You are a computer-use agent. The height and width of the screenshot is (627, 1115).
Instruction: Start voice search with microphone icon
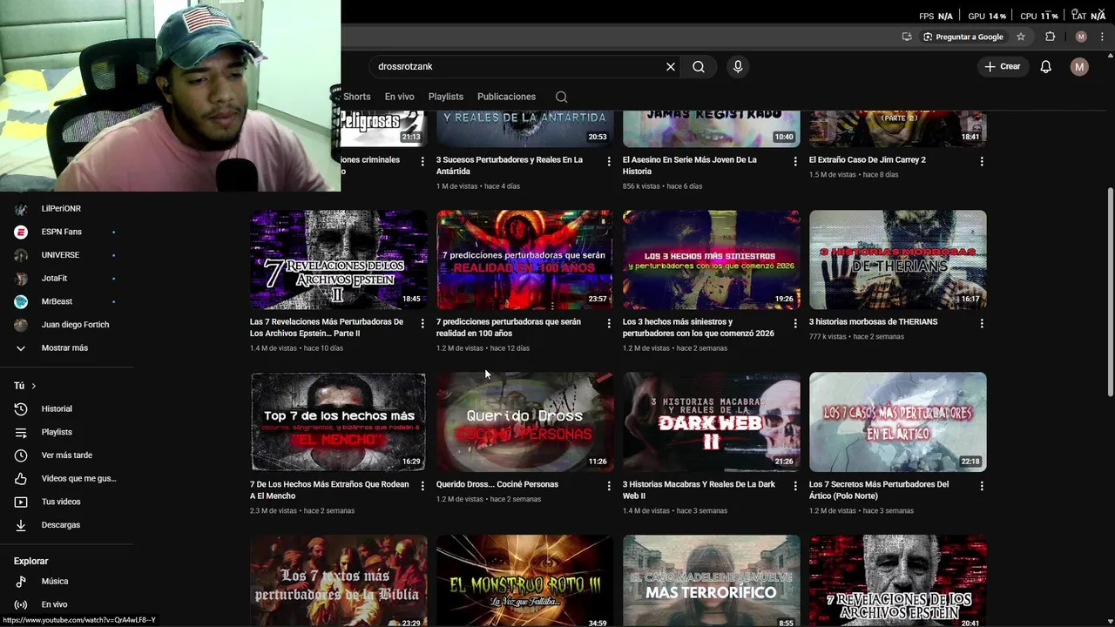[x=738, y=66]
